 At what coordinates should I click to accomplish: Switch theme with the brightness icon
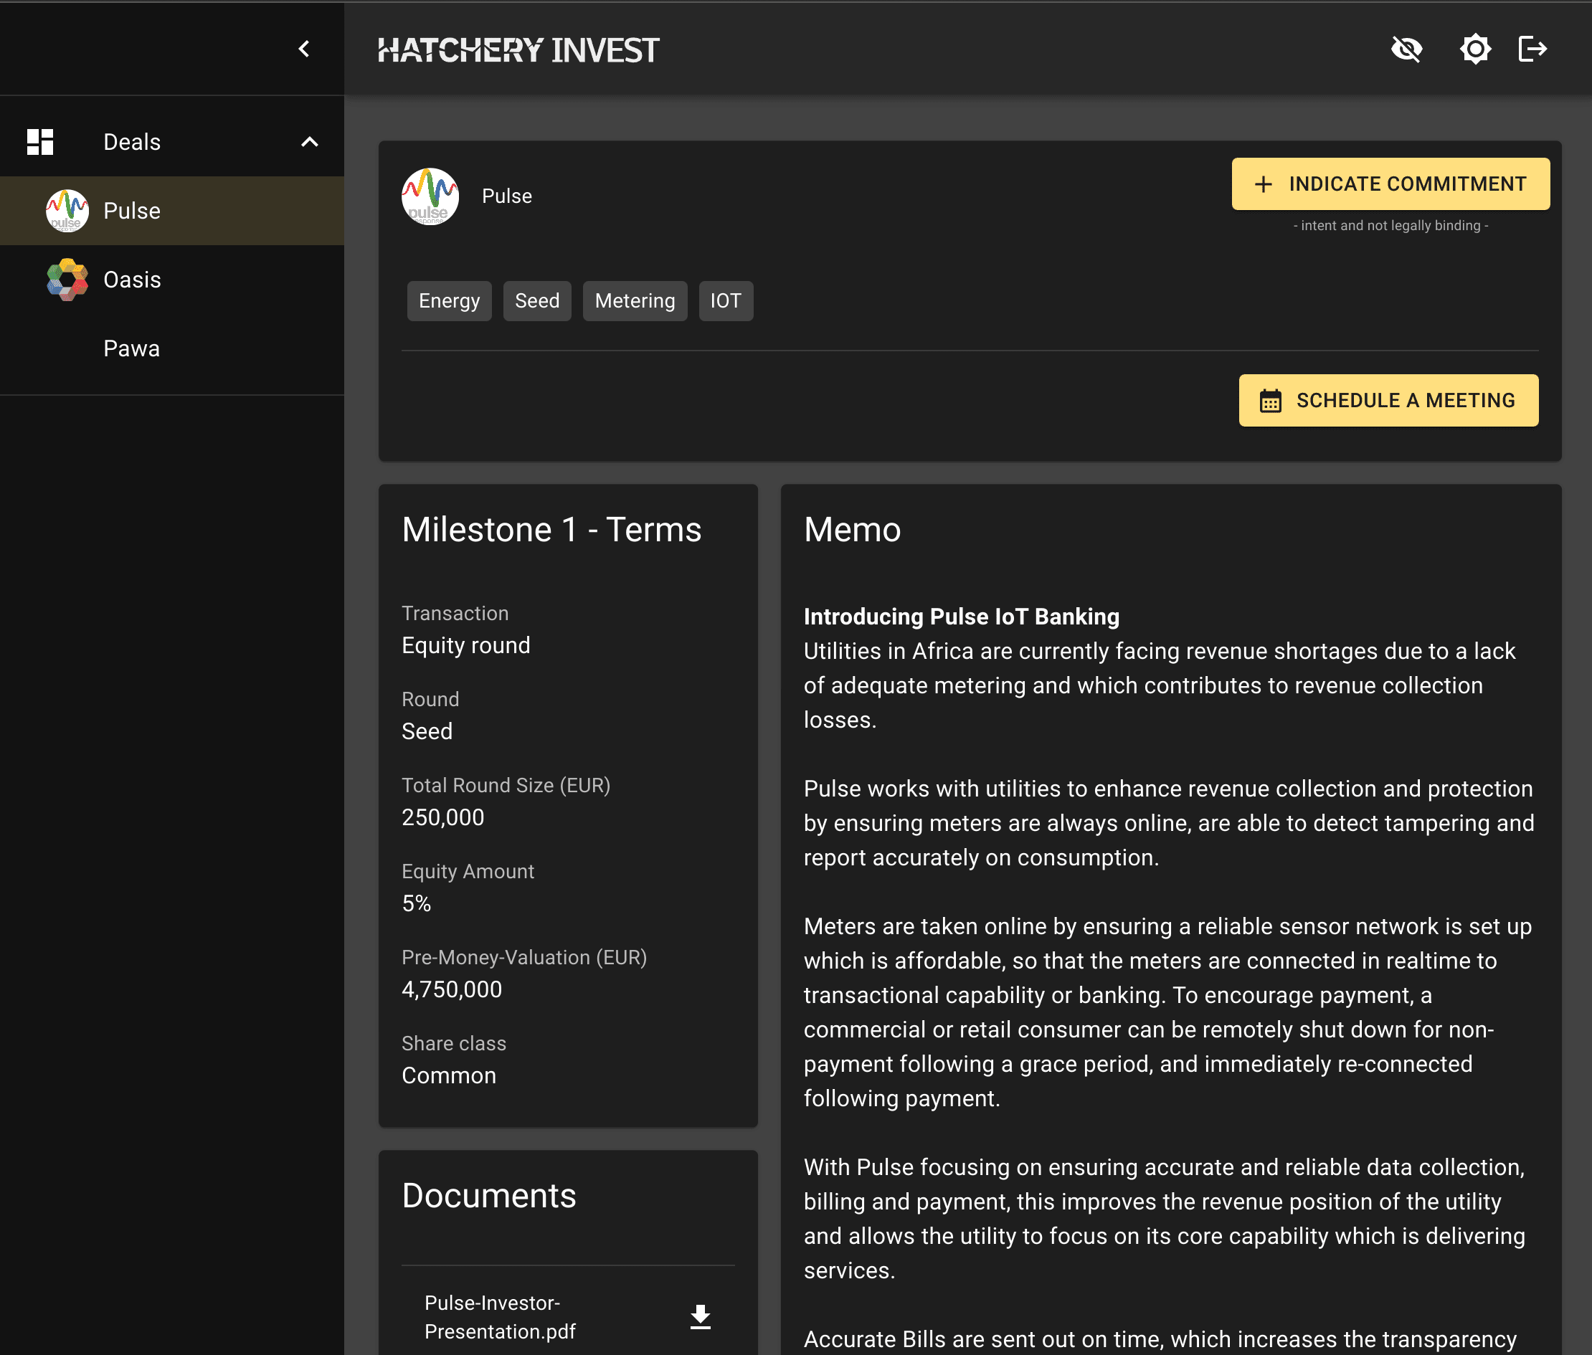1474,50
